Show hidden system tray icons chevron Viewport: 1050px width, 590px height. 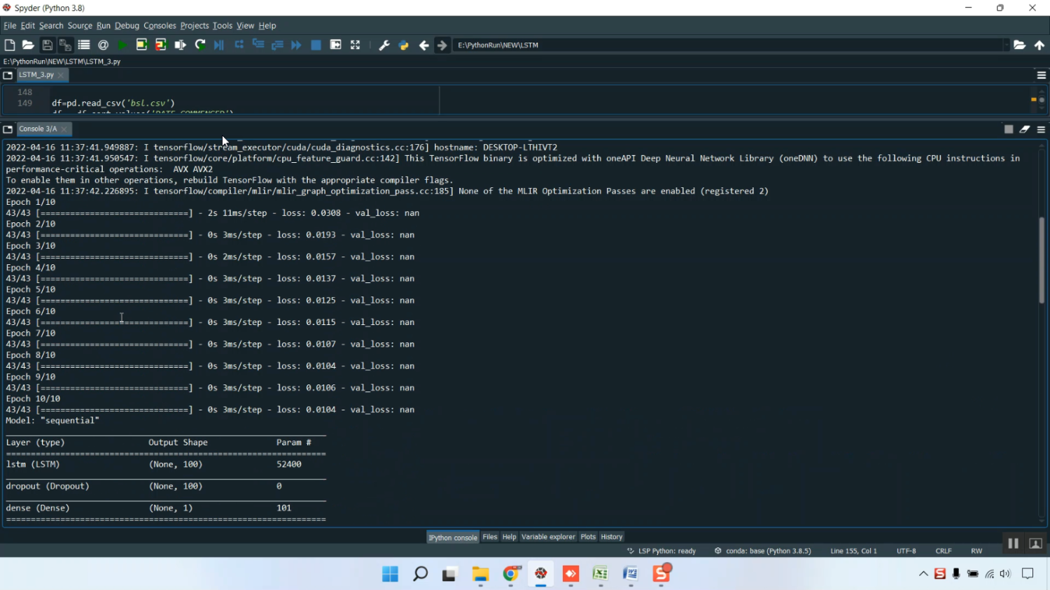tap(923, 574)
